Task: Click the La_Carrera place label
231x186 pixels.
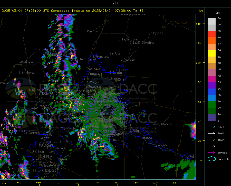Action: click(x=32, y=133)
